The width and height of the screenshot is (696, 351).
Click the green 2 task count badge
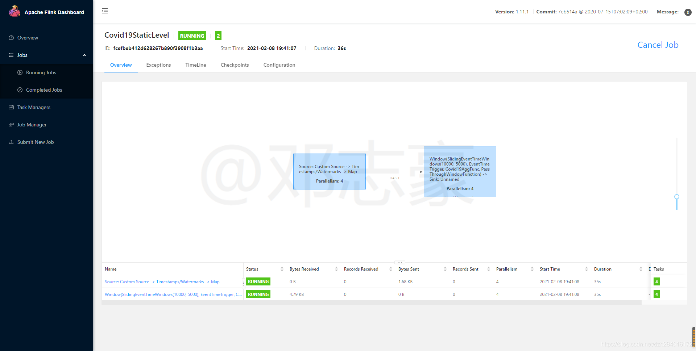pyautogui.click(x=218, y=36)
